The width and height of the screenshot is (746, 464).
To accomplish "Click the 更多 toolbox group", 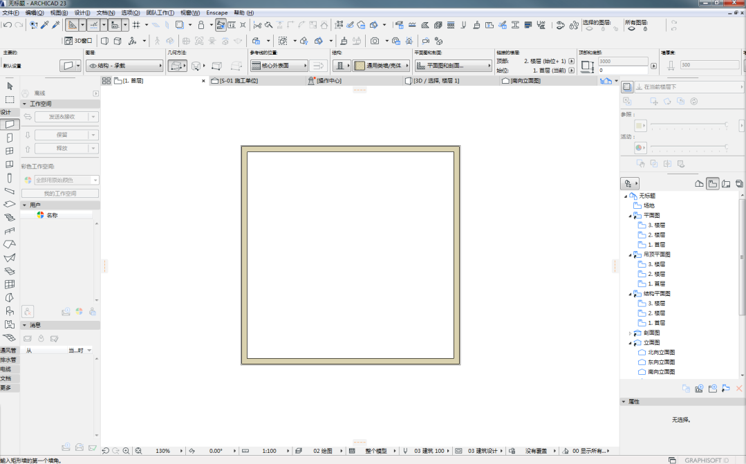I will (x=10, y=388).
